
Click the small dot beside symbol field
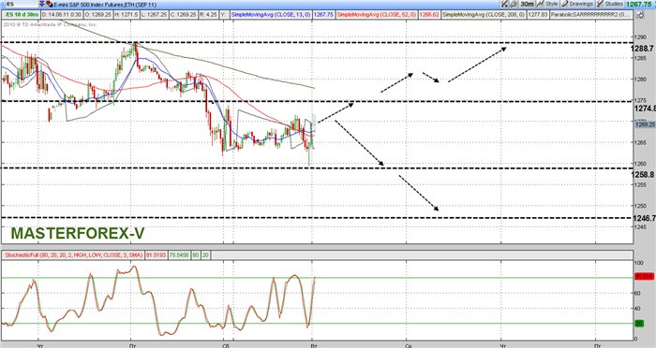tap(2, 4)
